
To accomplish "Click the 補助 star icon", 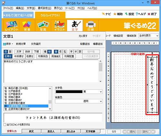I will pos(115,14).
